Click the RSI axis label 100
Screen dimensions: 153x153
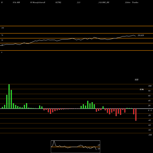click(x=2, y=28)
